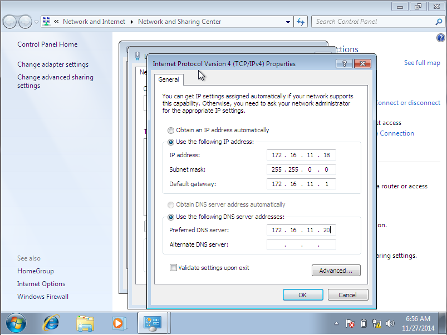Click the dialog help question mark button

(x=345, y=64)
